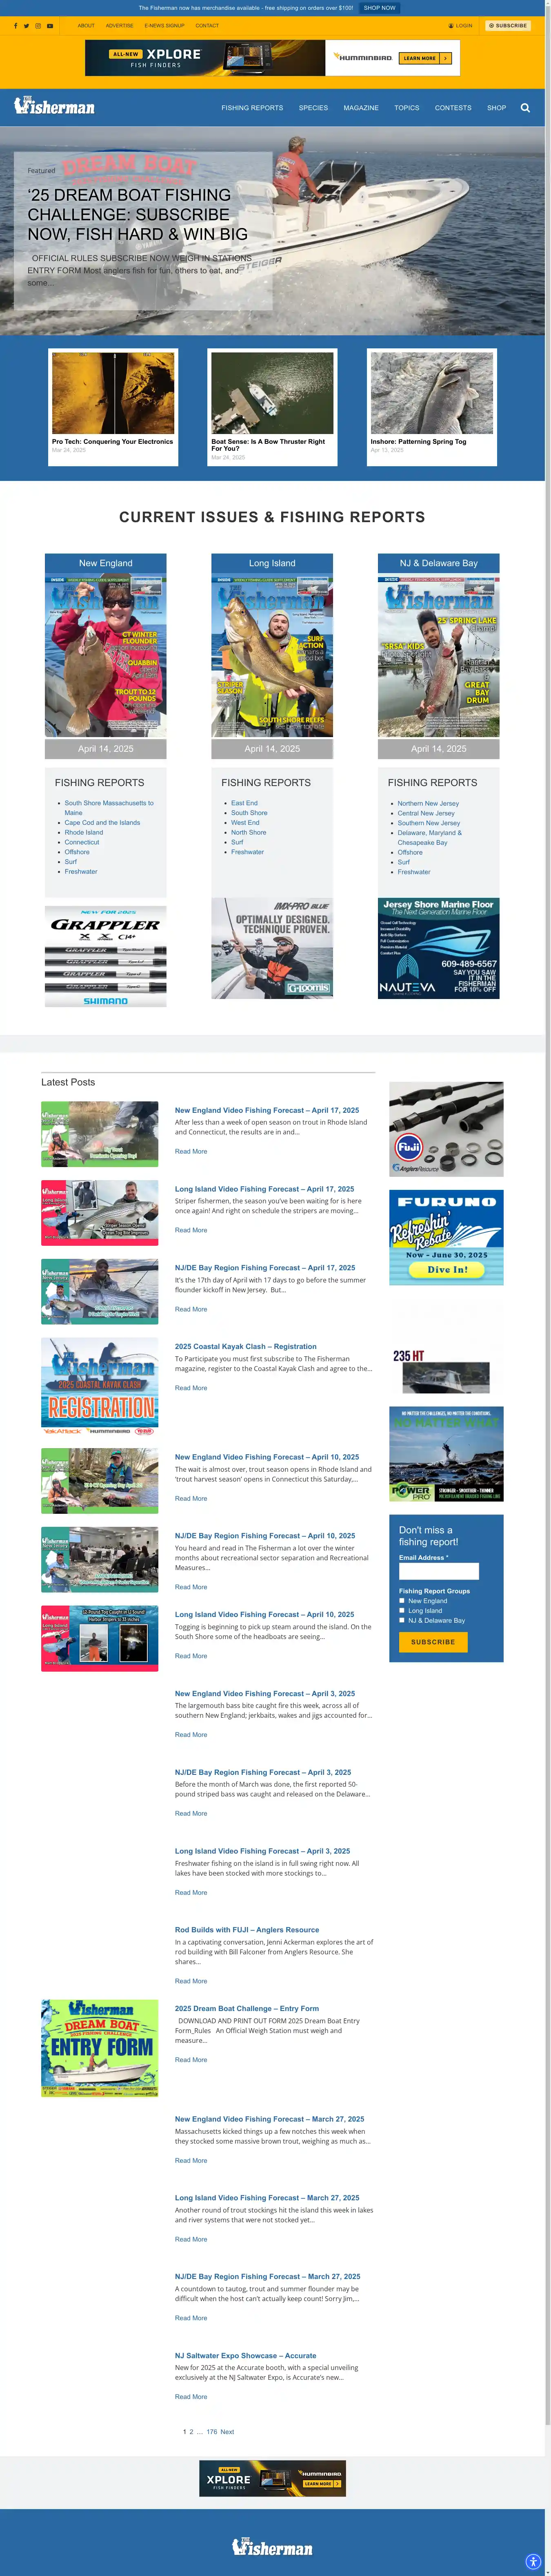Click the yellow Subscribe button in sidebar form
Viewport: 551px width, 2576px height.
click(433, 1642)
